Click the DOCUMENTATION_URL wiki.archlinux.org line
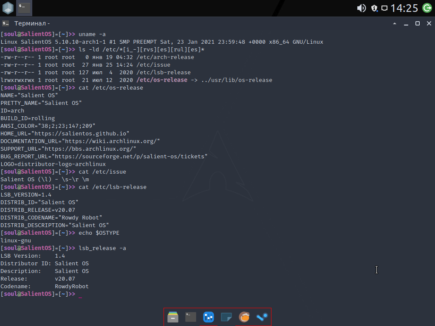 coord(80,141)
